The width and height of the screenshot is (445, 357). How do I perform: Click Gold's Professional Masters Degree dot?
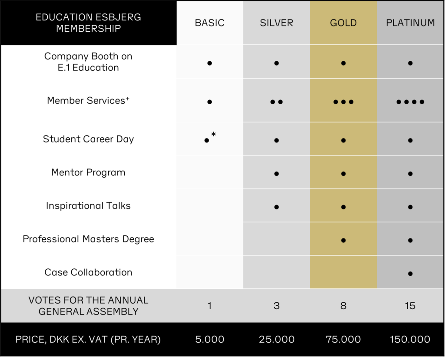tap(343, 240)
